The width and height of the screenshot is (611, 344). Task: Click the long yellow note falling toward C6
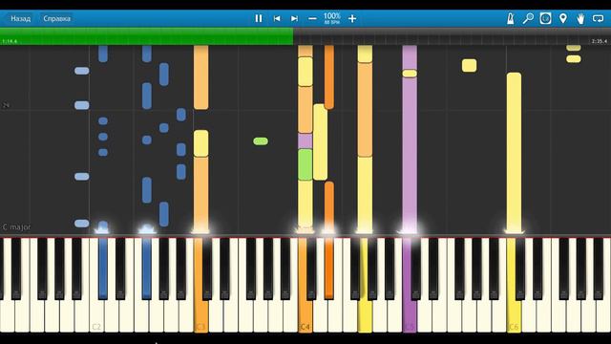pos(514,152)
